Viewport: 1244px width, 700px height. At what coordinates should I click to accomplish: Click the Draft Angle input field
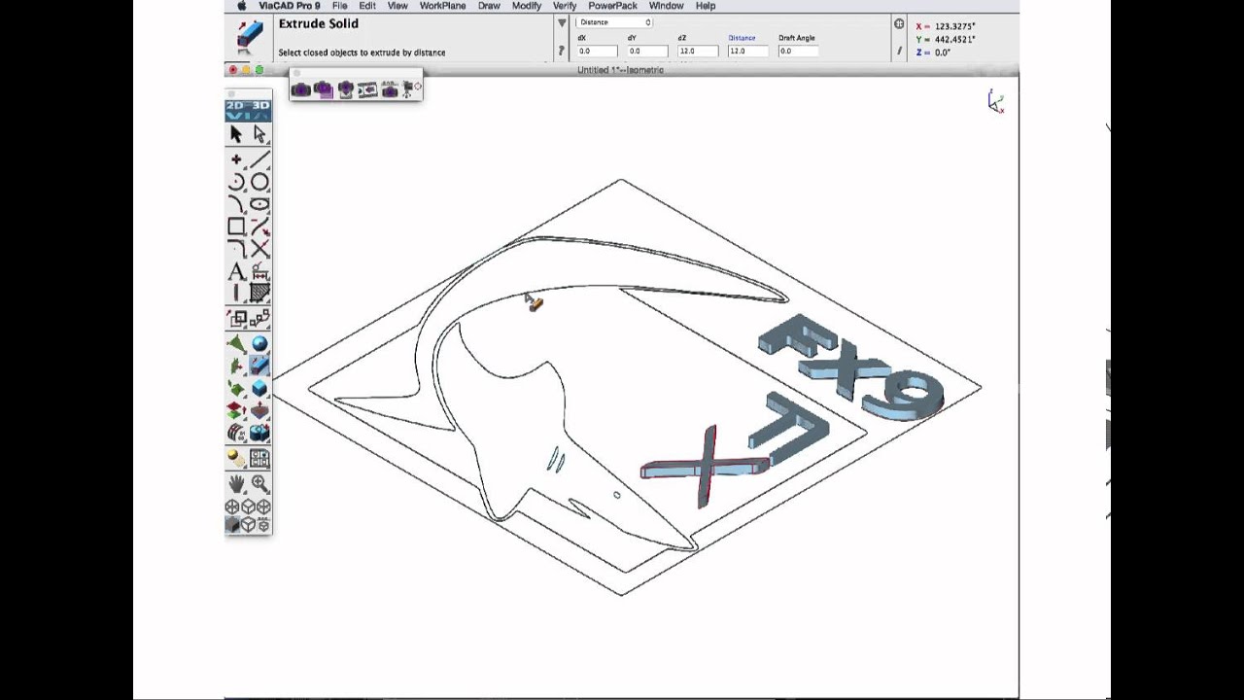click(798, 52)
